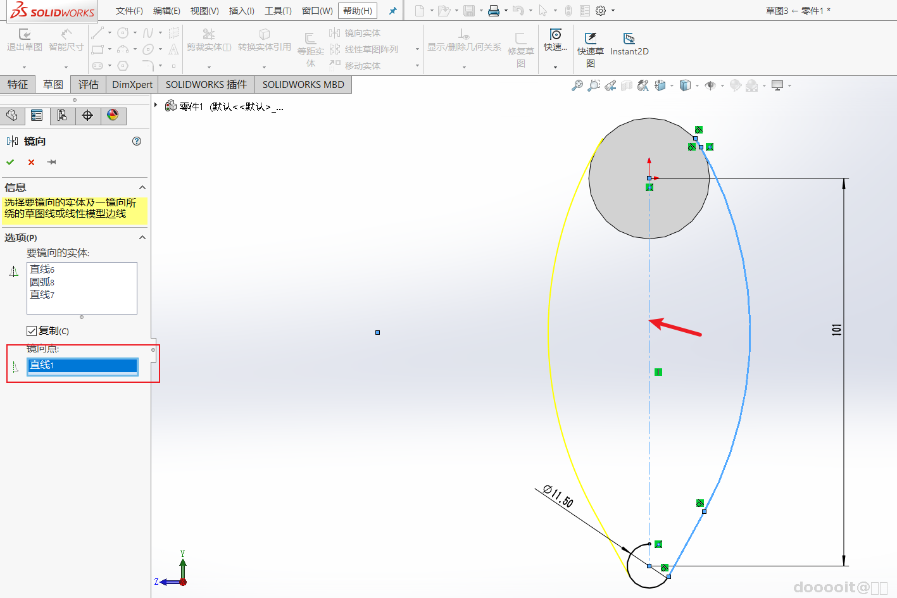The image size is (897, 598).
Task: Click the Print icon in the top toolbar
Action: [494, 11]
